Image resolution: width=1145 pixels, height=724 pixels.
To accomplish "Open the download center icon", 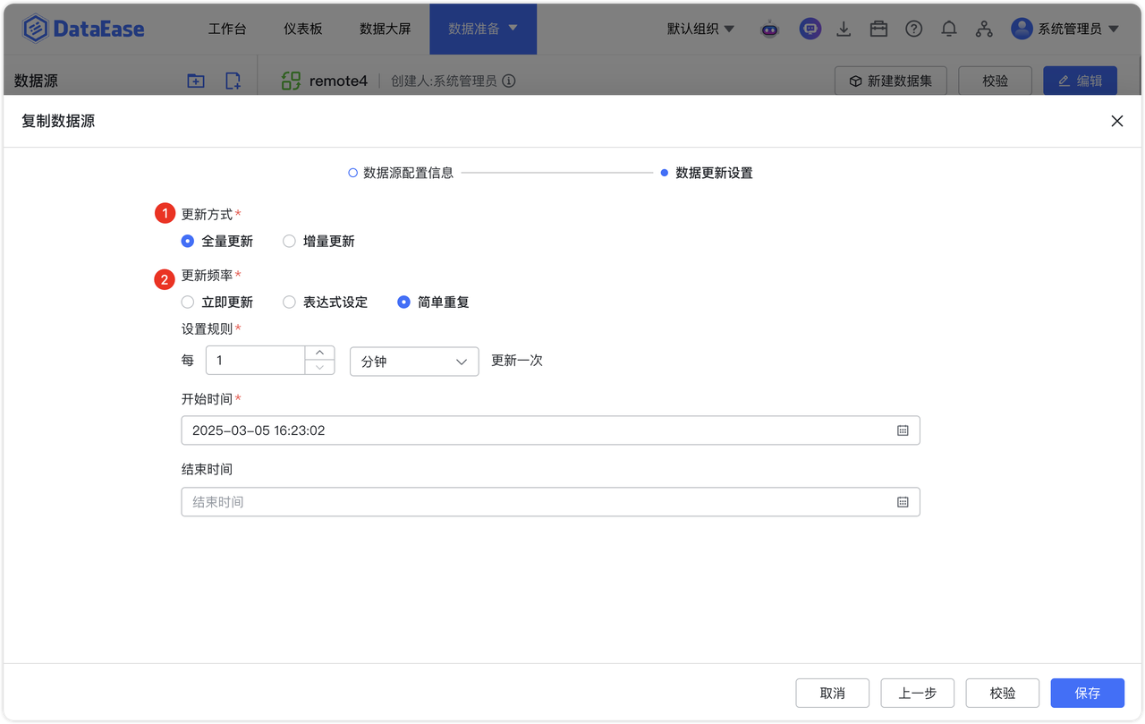I will [844, 29].
